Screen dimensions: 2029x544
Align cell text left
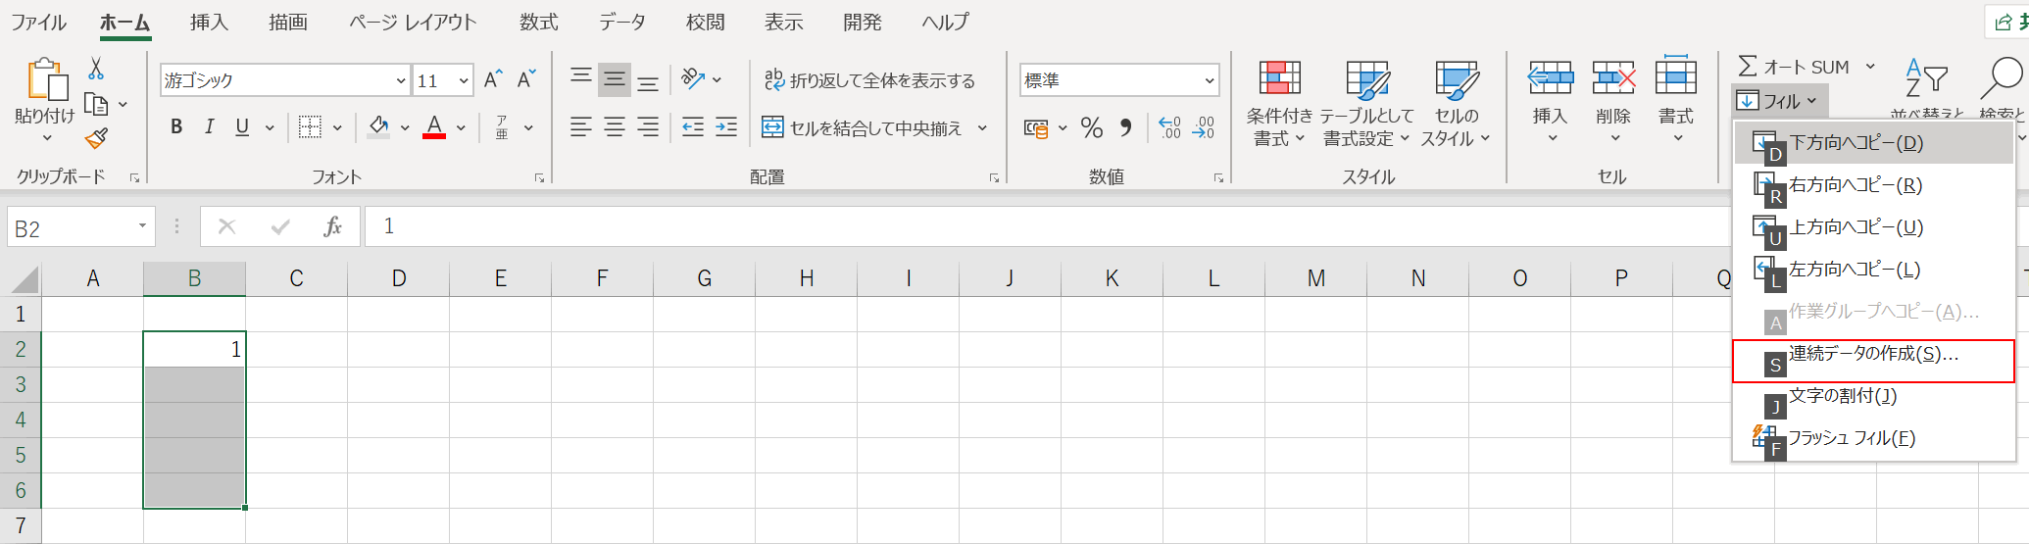point(581,126)
